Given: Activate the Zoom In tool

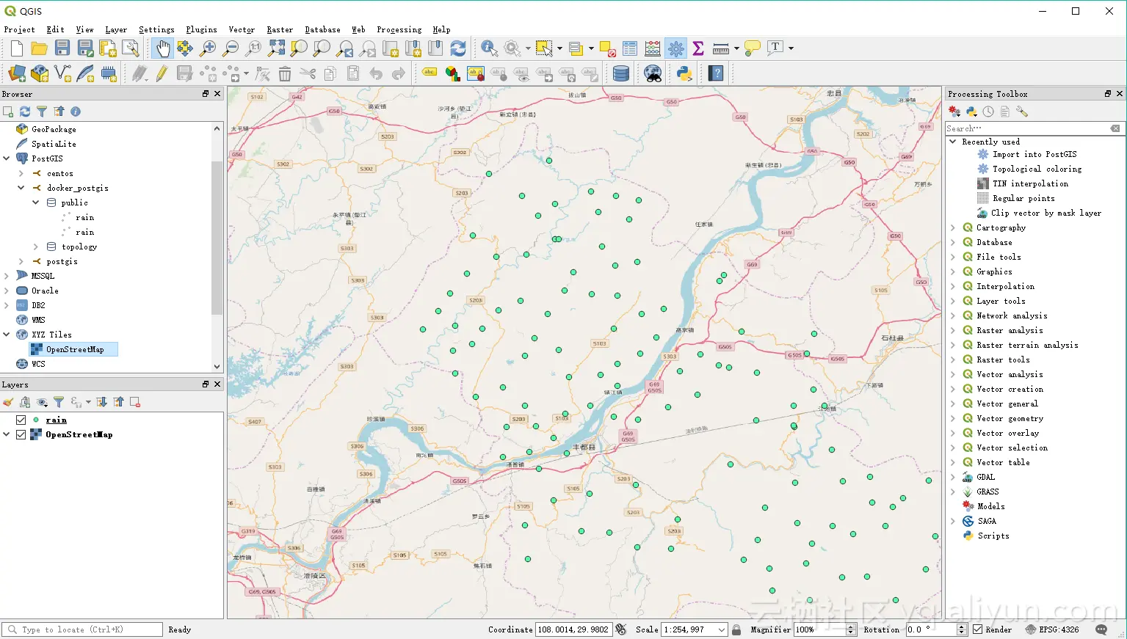Looking at the screenshot, I should (x=208, y=48).
